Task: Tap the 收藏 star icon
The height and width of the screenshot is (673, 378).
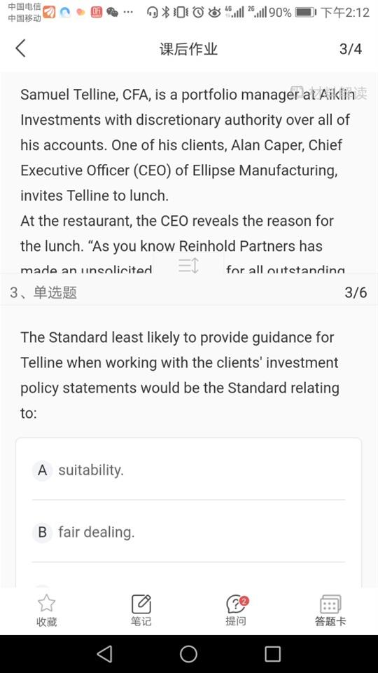Action: coord(47,604)
